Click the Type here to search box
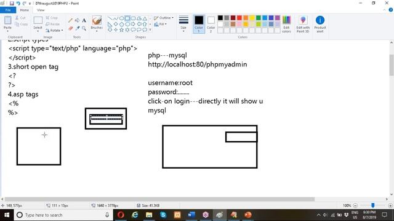This screenshot has height=221, width=394. pyautogui.click(x=63, y=215)
